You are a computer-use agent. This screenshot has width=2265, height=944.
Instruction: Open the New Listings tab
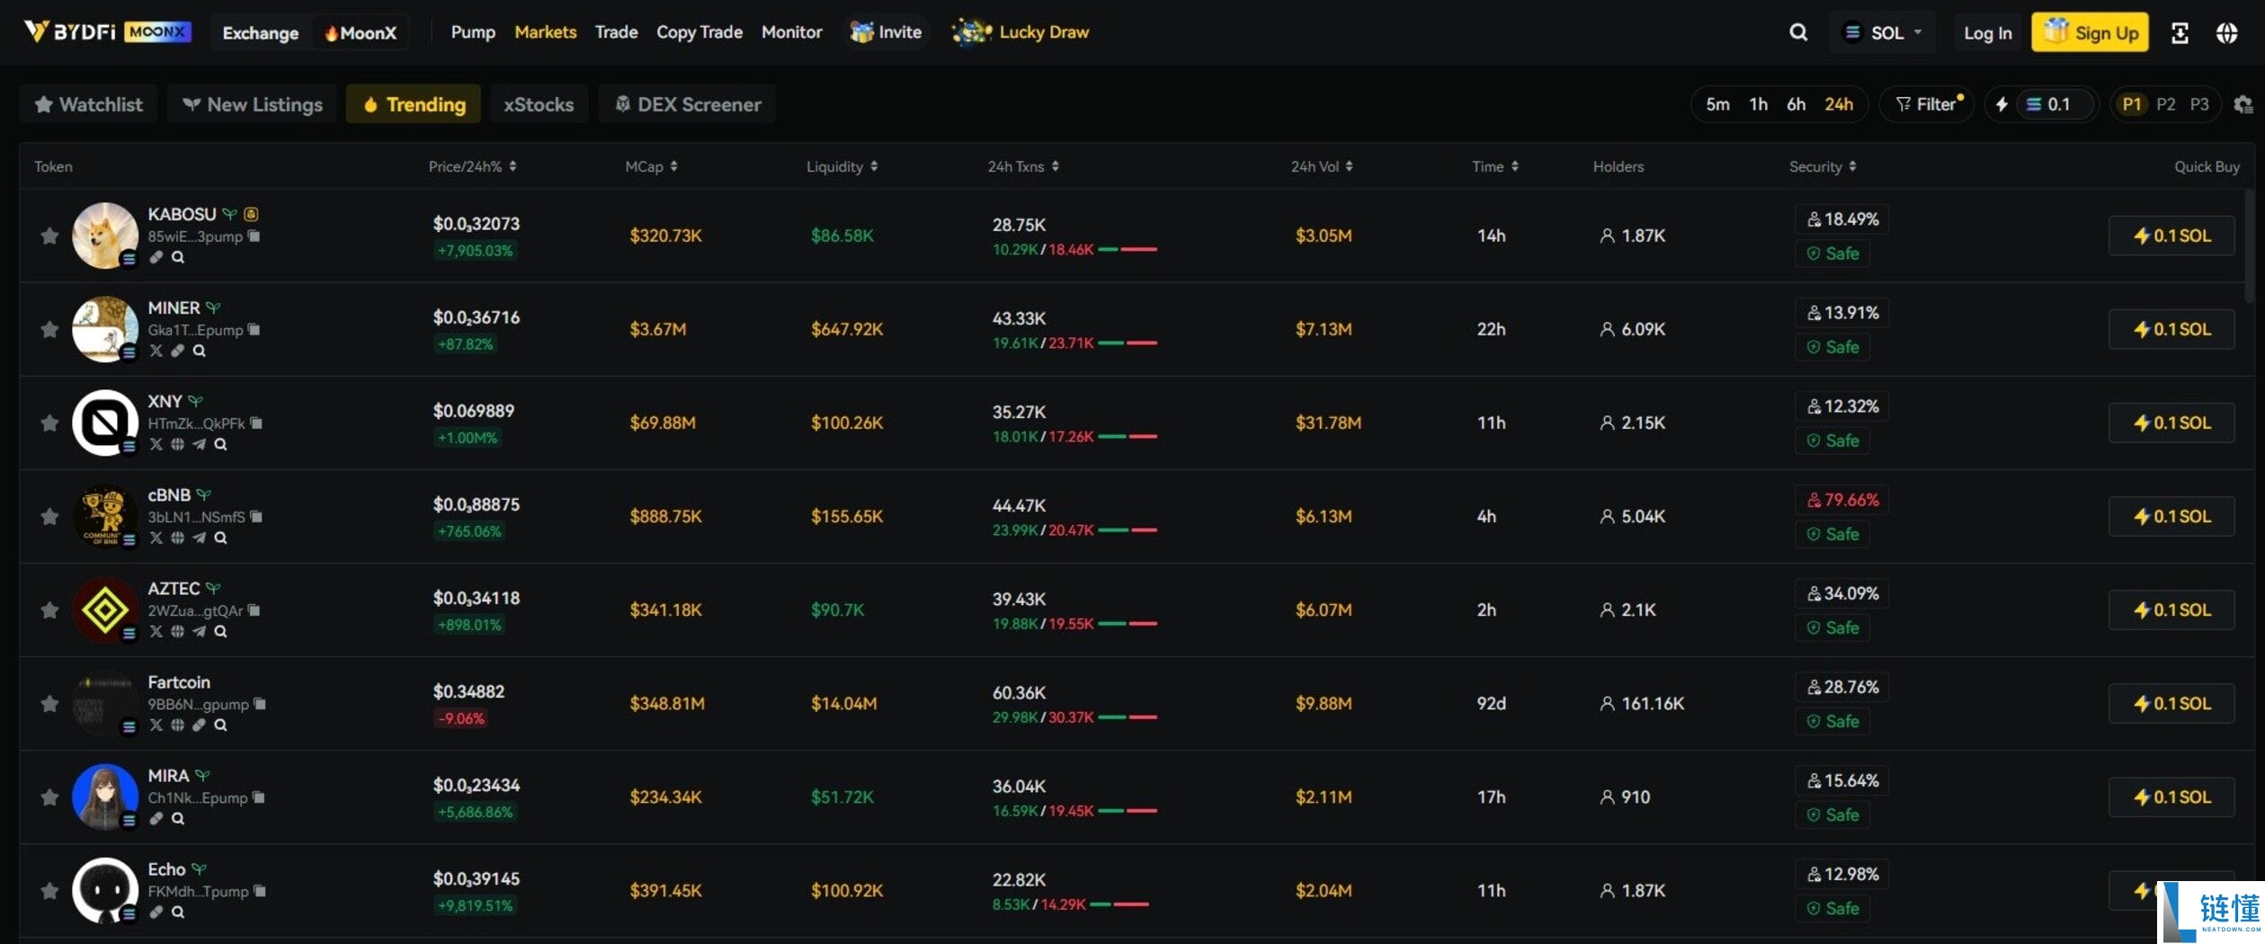[x=252, y=104]
